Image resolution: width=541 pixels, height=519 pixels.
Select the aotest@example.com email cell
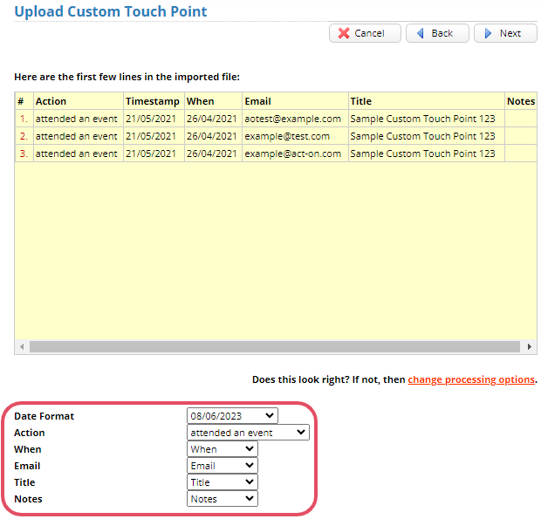[295, 119]
